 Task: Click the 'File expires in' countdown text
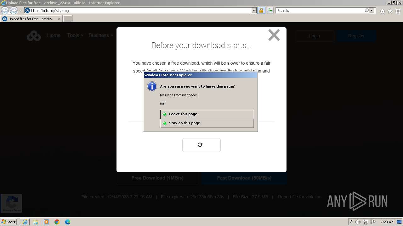[192, 197]
